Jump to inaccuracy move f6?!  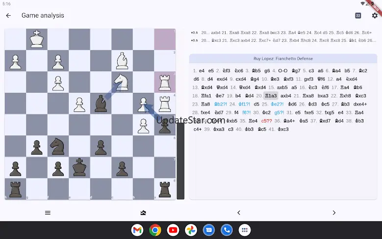pyautogui.click(x=246, y=112)
